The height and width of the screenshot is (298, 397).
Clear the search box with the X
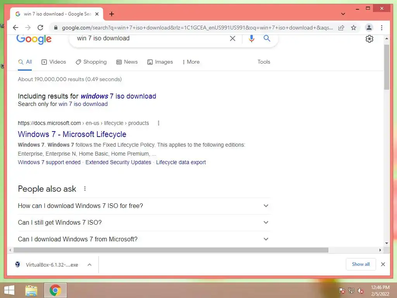(x=233, y=38)
